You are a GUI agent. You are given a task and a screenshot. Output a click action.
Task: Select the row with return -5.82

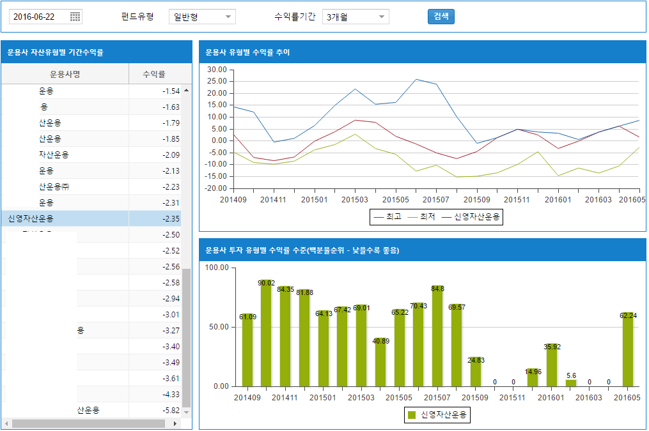[x=90, y=411]
